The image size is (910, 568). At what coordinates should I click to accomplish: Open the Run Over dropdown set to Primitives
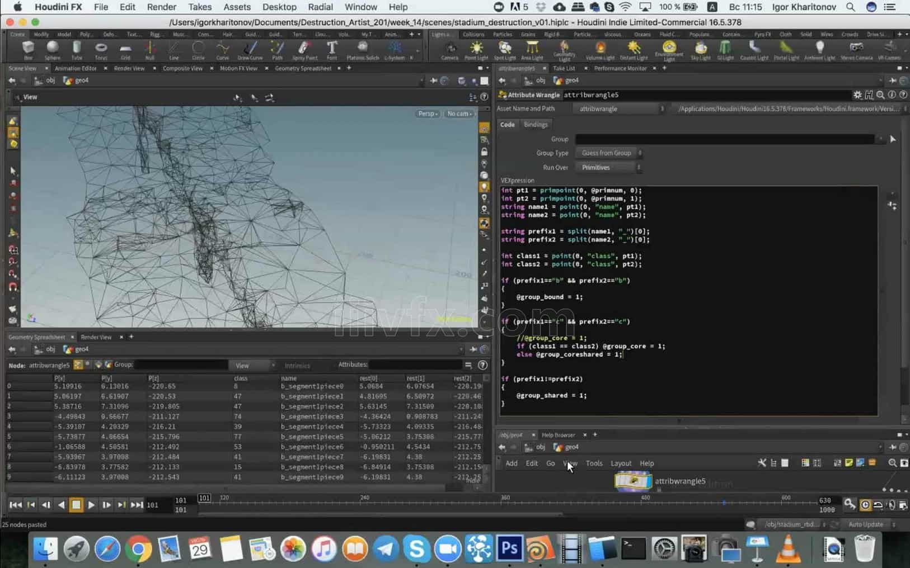pos(609,167)
